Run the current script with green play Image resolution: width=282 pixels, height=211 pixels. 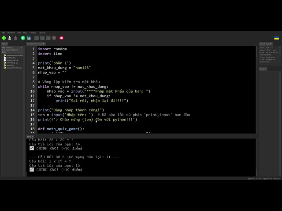click(23, 38)
